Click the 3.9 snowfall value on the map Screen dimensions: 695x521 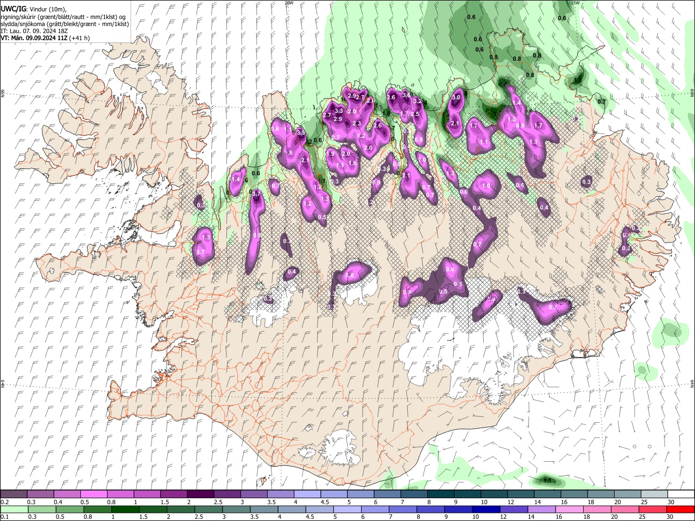tap(301, 132)
